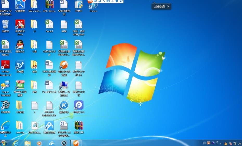Open the Dos指令大全 Word document
Viewport: 242px width, 146px height.
point(49,87)
